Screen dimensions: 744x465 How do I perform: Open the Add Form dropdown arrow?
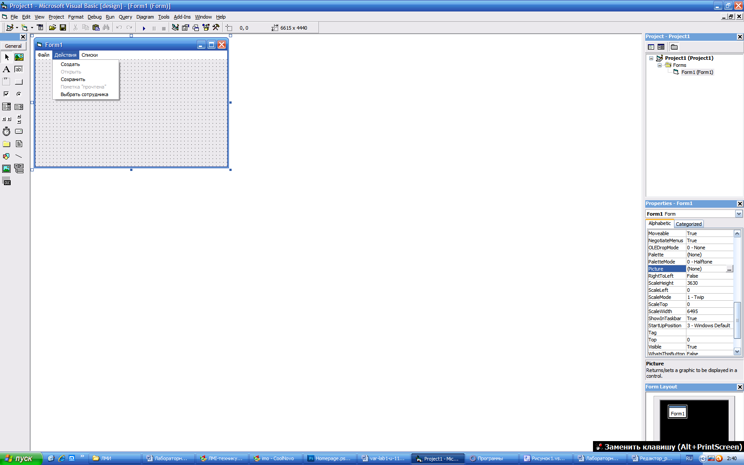32,27
